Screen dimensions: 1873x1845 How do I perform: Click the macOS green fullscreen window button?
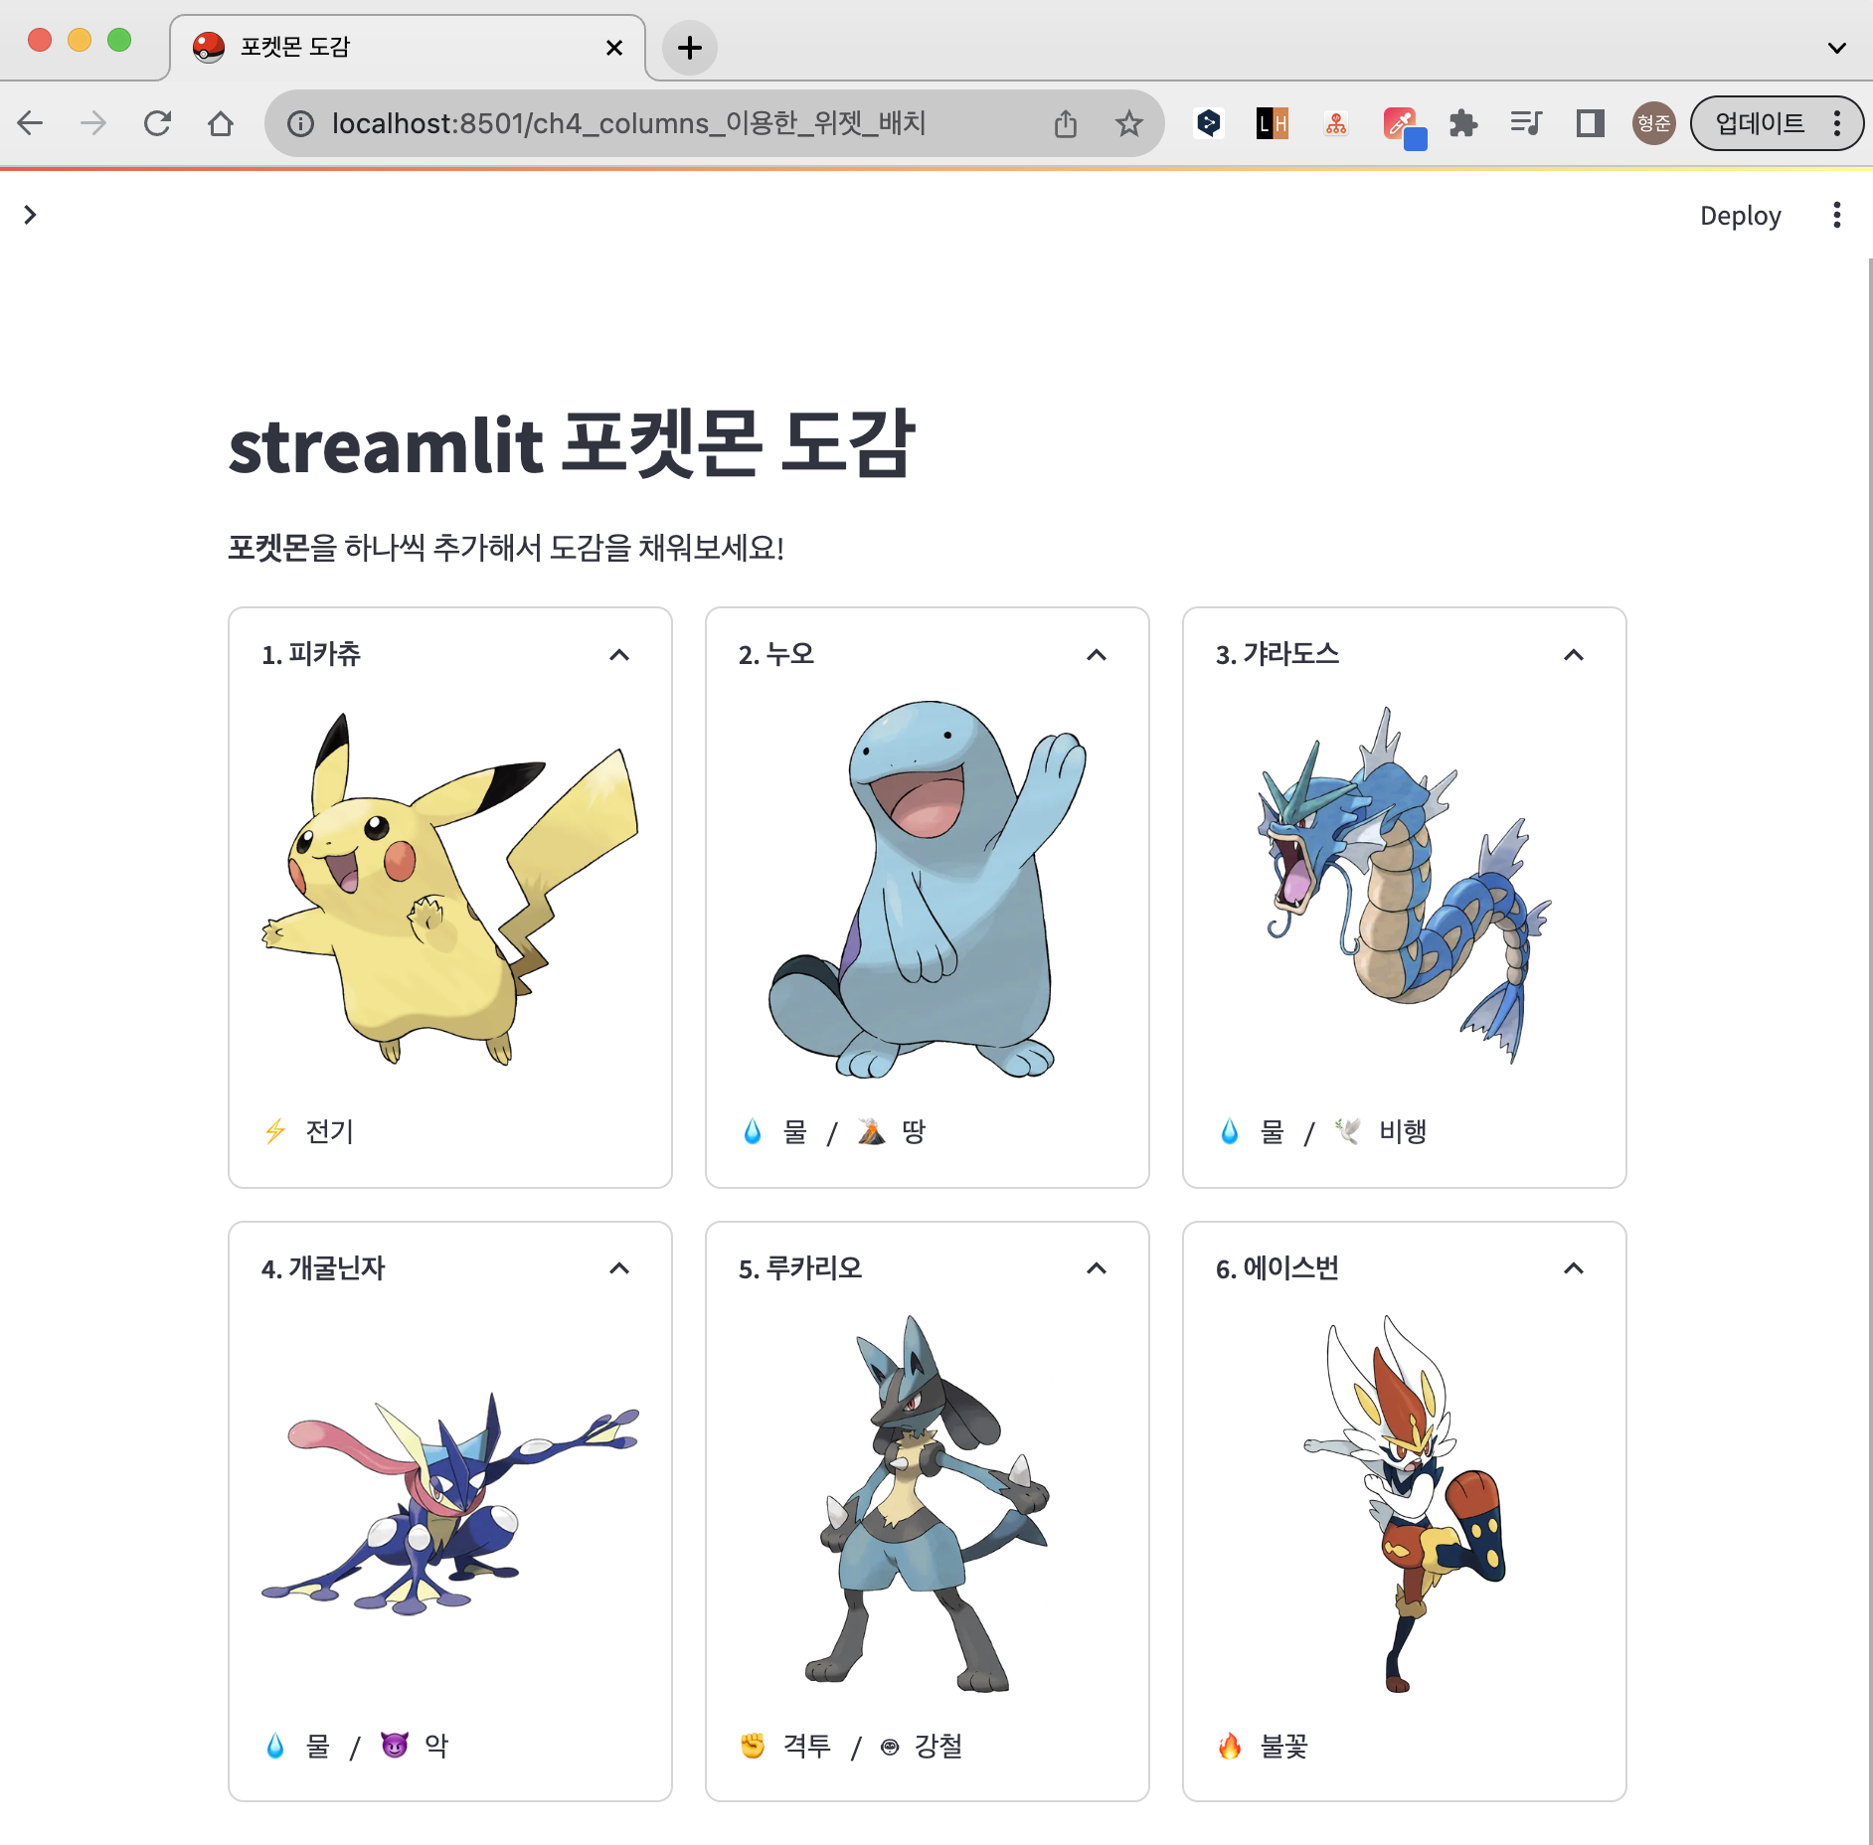(x=119, y=40)
